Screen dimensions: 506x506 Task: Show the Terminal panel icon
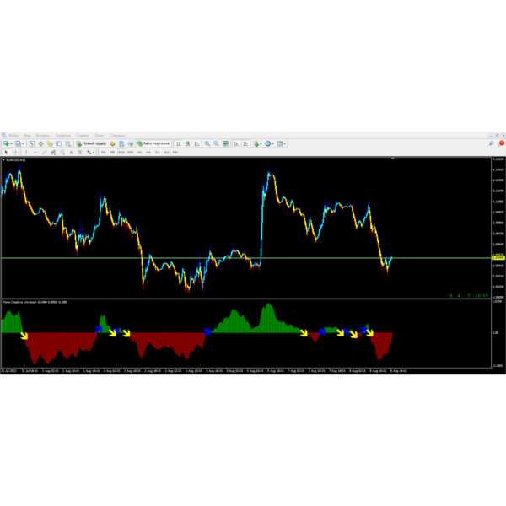pos(59,143)
